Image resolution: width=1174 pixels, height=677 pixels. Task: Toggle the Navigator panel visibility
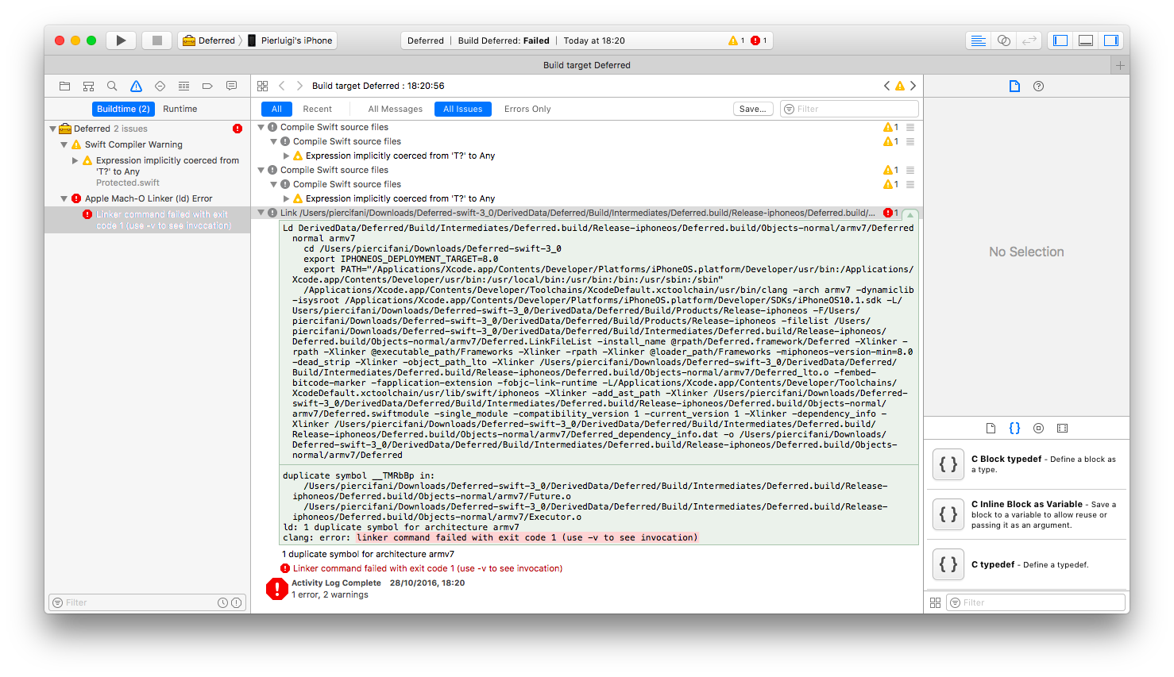tap(1060, 40)
